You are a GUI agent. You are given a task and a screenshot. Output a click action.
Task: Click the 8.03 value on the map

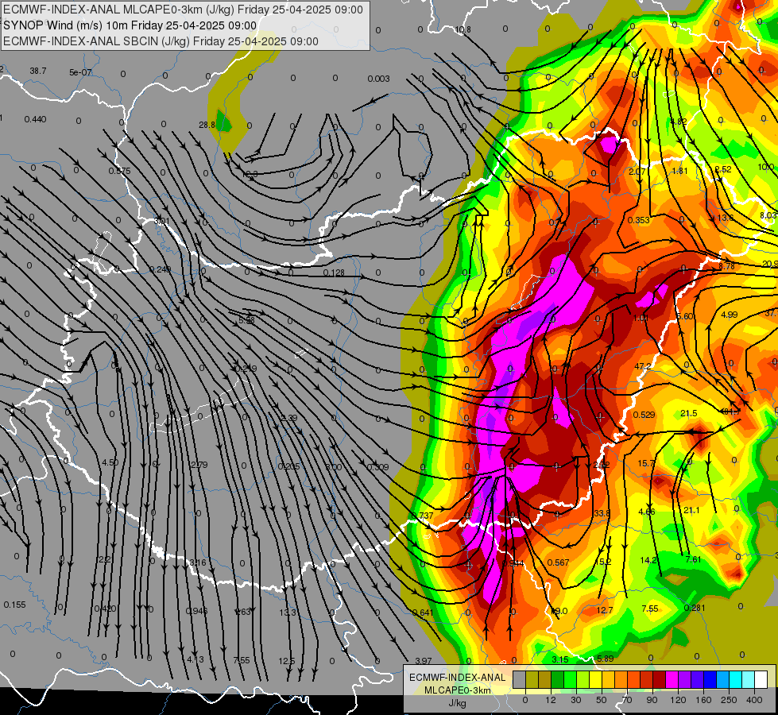pos(768,214)
